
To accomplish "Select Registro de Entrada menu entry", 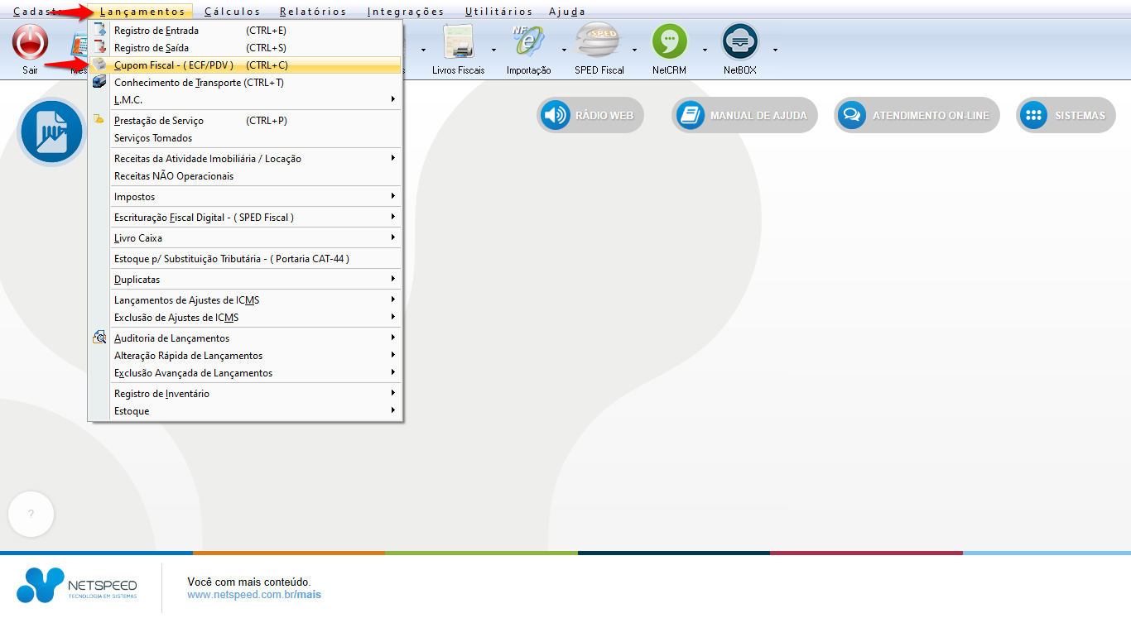I will pyautogui.click(x=245, y=31).
